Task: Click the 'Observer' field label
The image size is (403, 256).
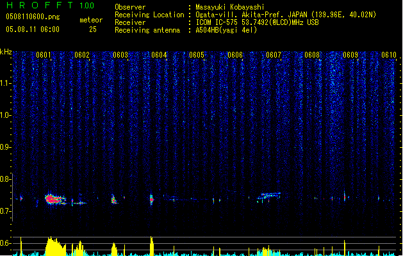Action: tap(130, 7)
